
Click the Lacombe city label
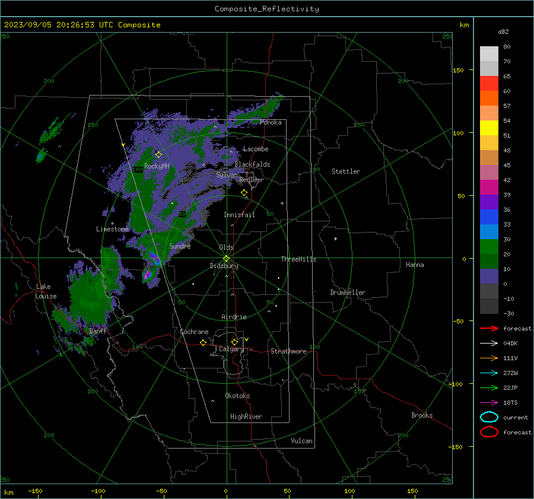pos(256,149)
